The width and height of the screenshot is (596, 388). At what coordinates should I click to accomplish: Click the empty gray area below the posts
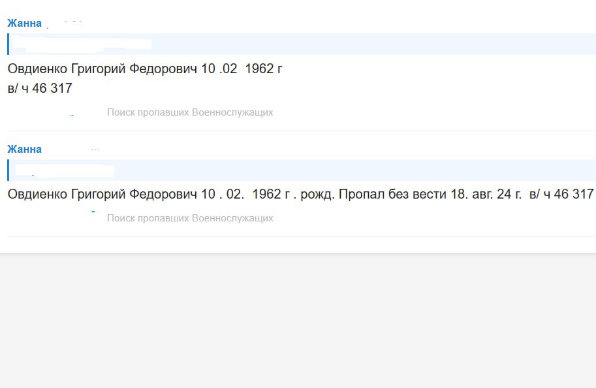click(298, 320)
